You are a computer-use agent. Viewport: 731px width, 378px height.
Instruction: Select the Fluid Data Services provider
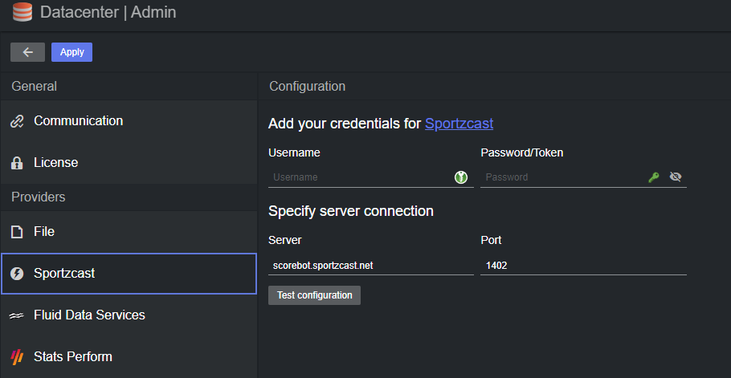[x=89, y=315]
